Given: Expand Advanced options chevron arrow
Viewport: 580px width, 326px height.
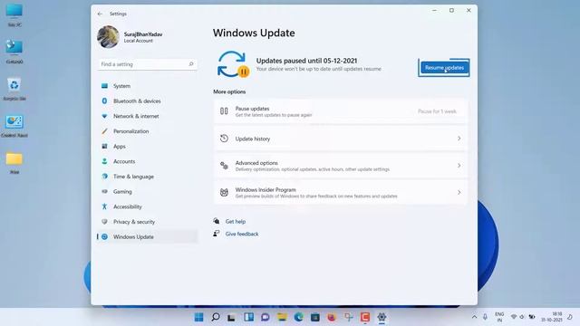Looking at the screenshot, I should pos(459,166).
